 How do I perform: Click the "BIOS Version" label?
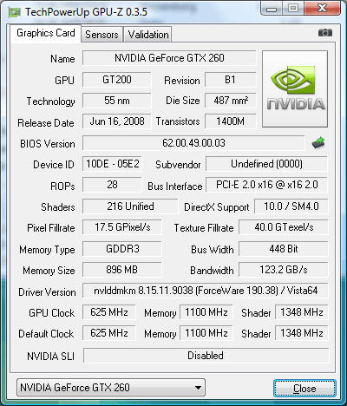(48, 144)
